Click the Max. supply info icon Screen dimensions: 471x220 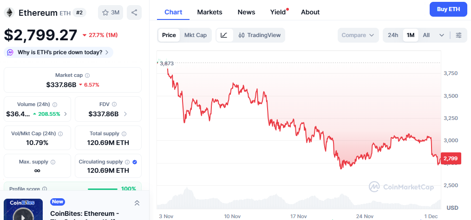tap(52, 162)
